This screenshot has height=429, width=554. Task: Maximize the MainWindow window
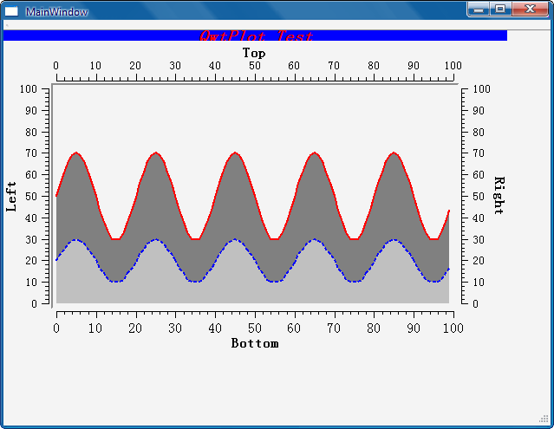[x=500, y=10]
